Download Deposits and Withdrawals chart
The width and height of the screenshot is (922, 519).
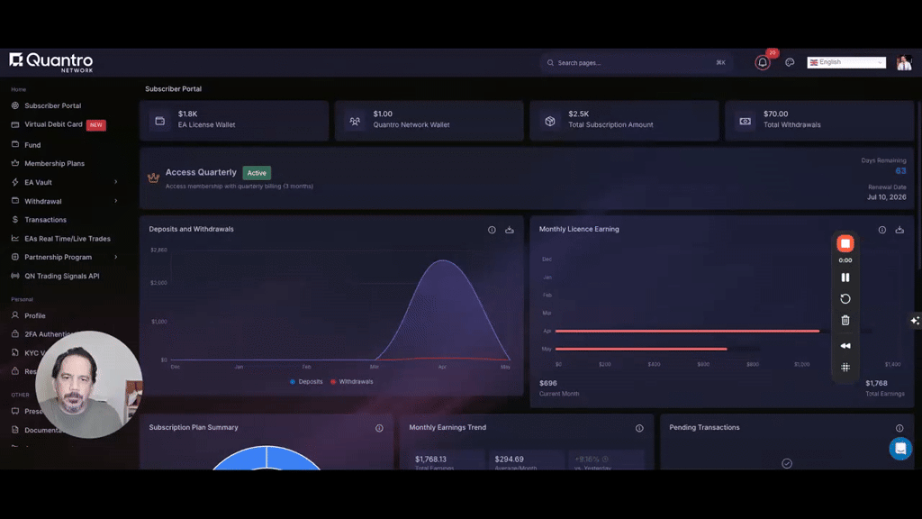[x=510, y=230]
